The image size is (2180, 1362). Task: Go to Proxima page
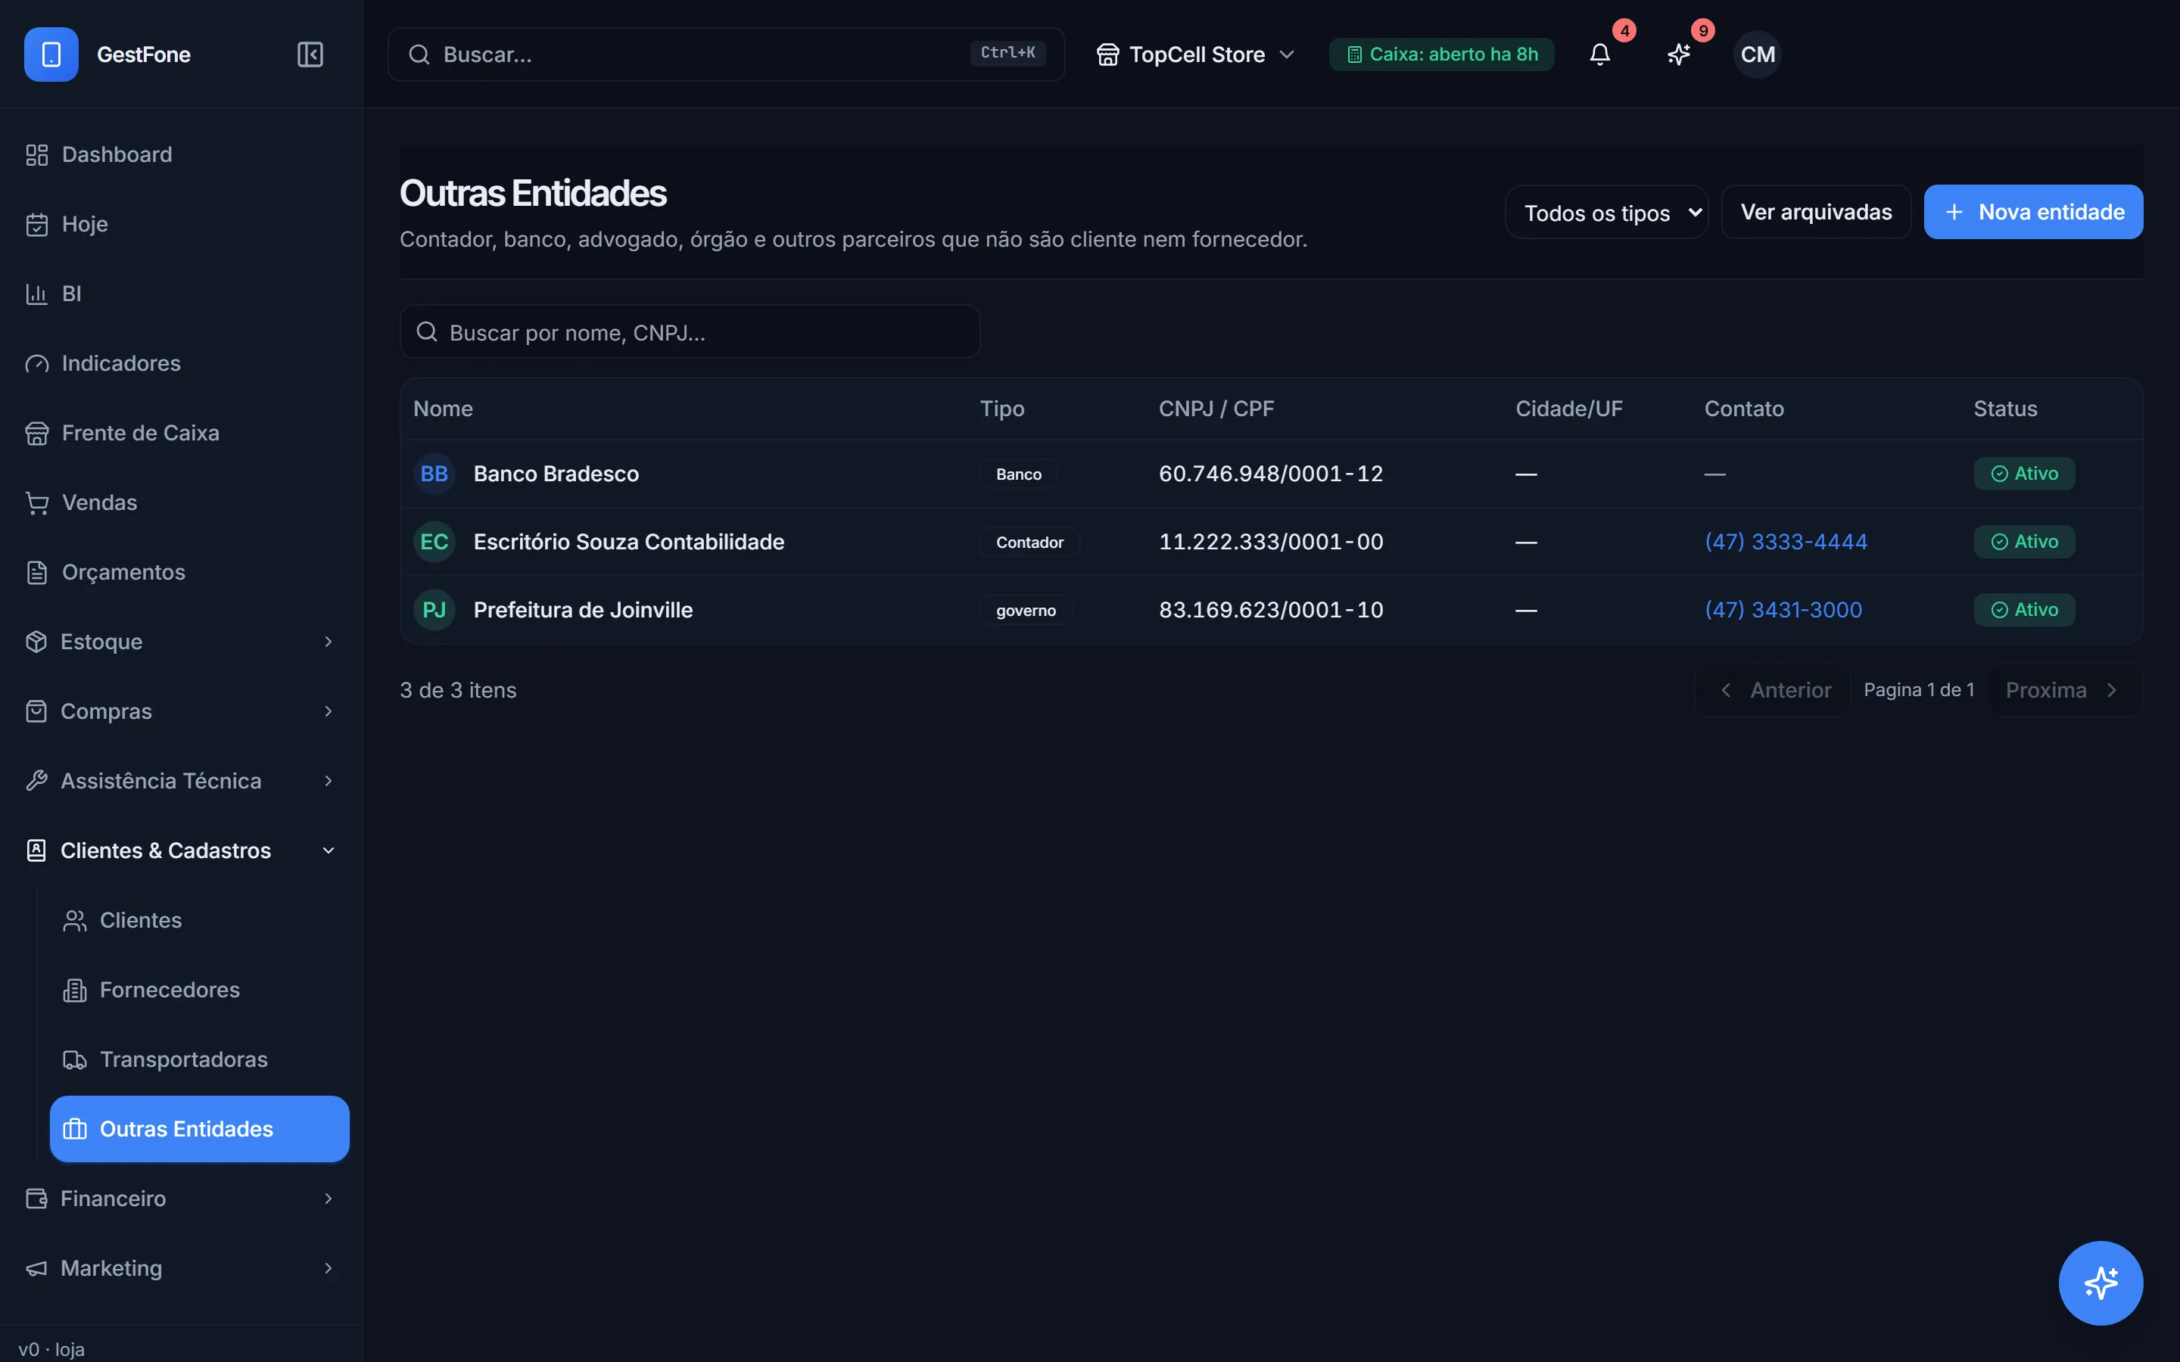point(2065,690)
